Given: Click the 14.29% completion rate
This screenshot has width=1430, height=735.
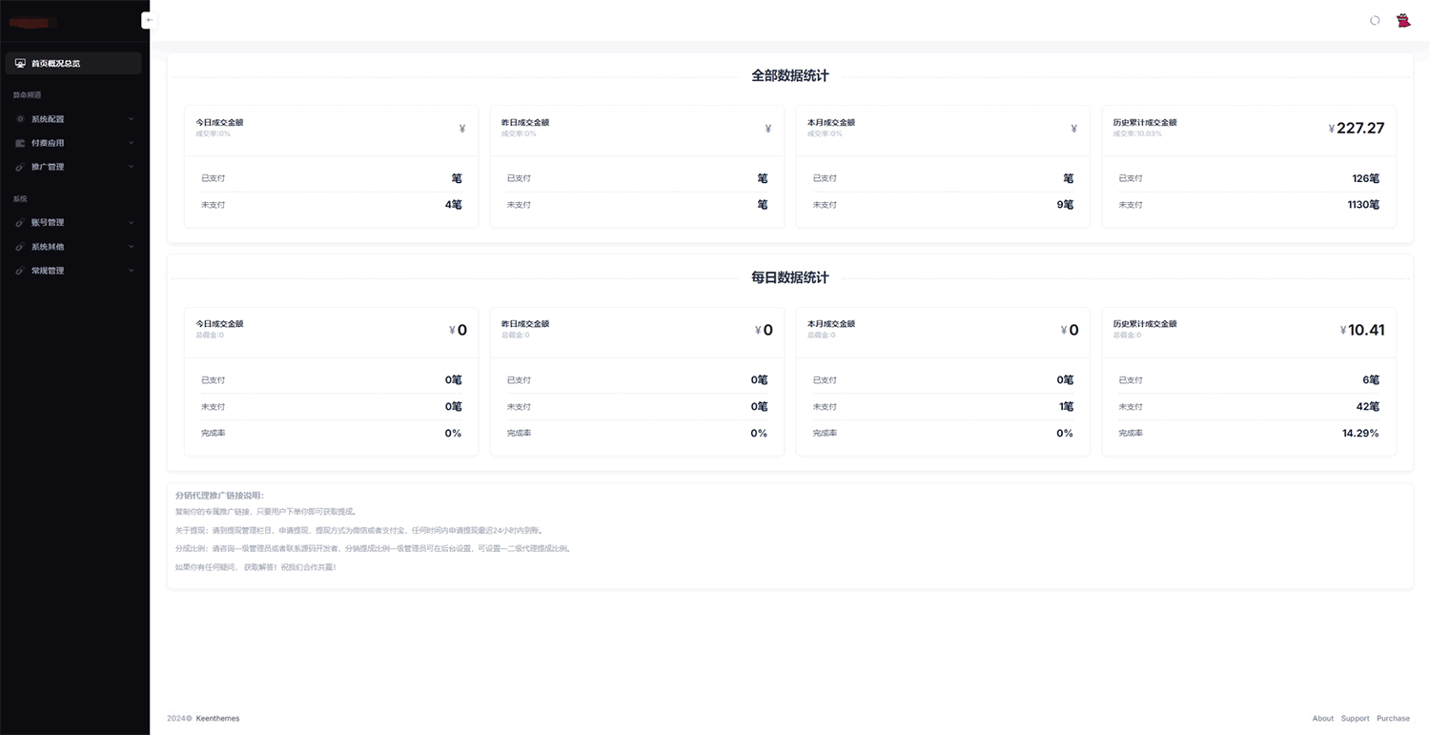Looking at the screenshot, I should (1360, 434).
